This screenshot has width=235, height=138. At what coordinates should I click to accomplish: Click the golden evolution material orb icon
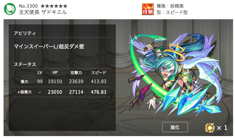(x=210, y=128)
